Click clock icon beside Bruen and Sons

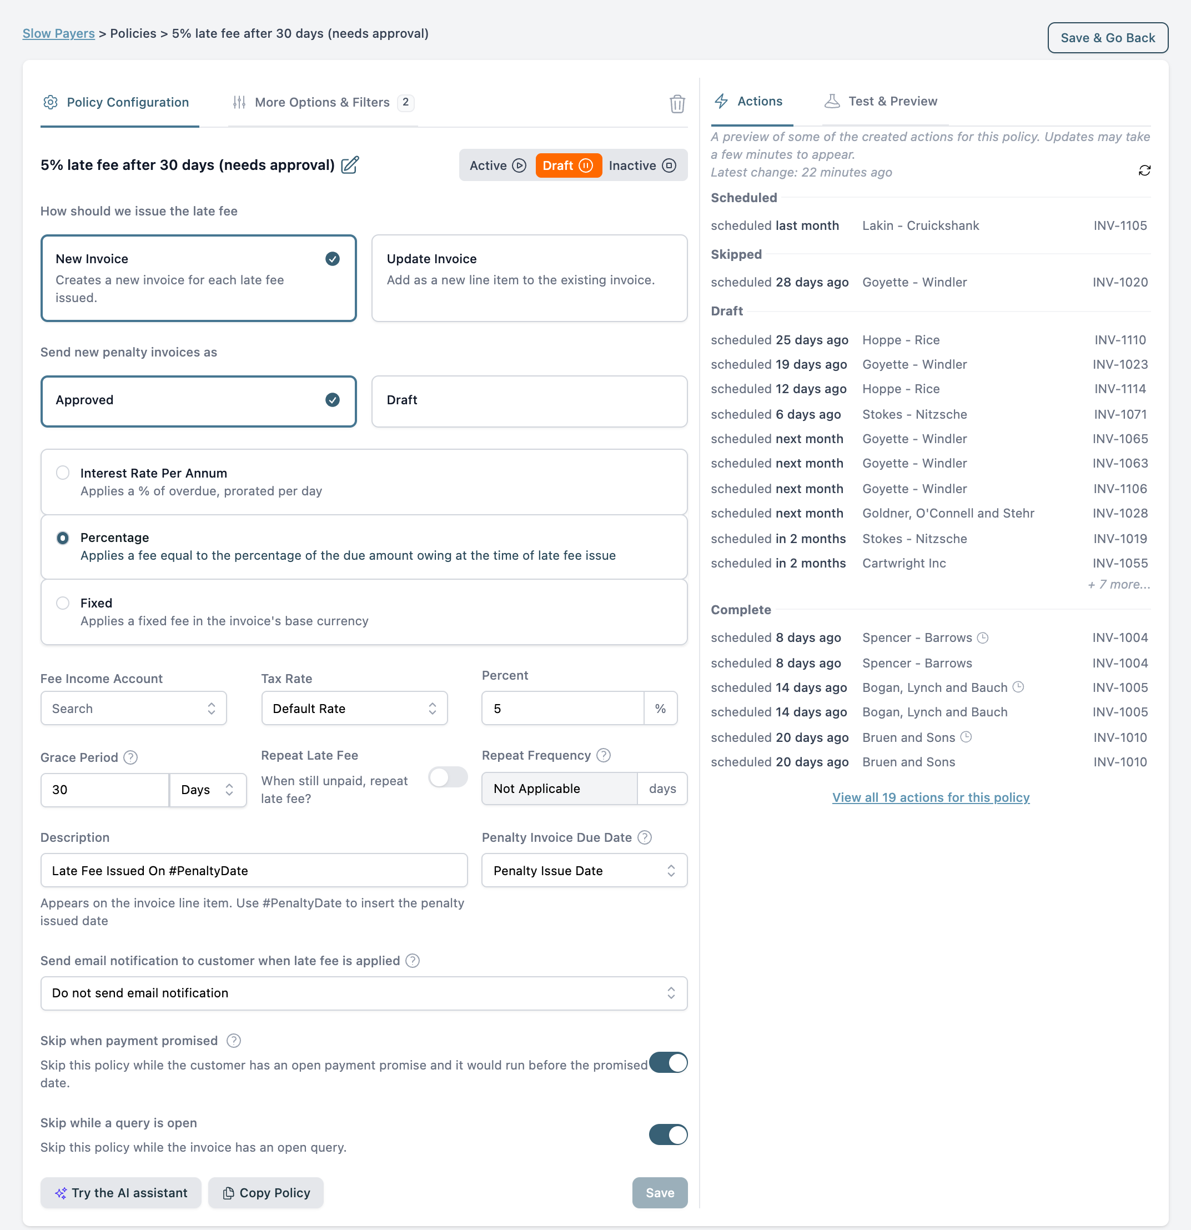pyautogui.click(x=966, y=737)
